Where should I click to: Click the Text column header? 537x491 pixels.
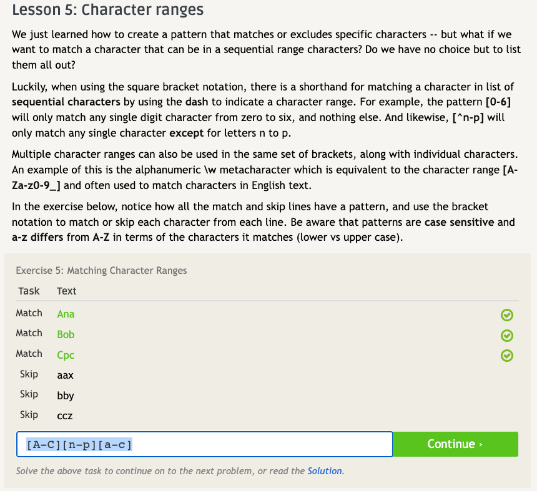(x=66, y=291)
